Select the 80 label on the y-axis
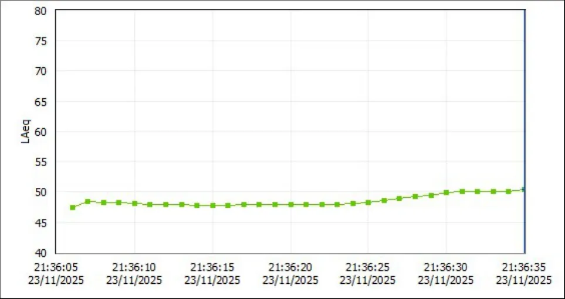Image resolution: width=565 pixels, height=299 pixels. pos(40,11)
